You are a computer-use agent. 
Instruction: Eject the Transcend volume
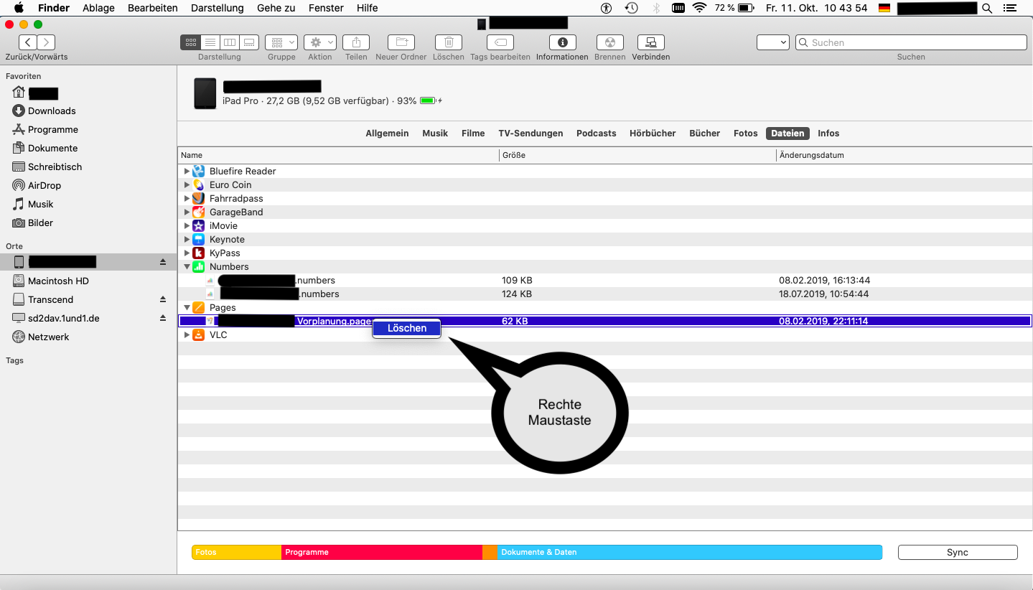(x=163, y=299)
